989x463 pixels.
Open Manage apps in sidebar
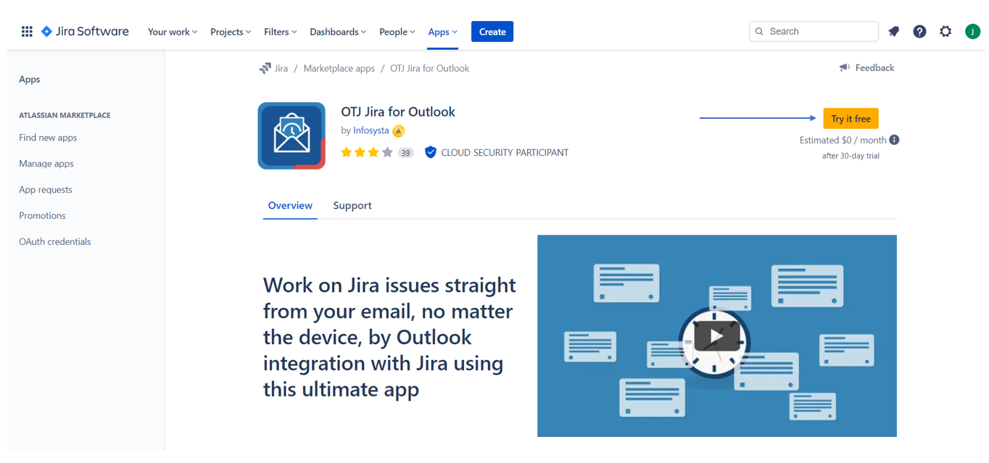click(x=46, y=164)
